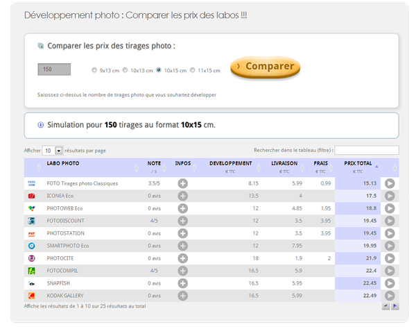This screenshot has width=416, height=327.
Task: Click the total price 15.13
Action: pos(370,183)
